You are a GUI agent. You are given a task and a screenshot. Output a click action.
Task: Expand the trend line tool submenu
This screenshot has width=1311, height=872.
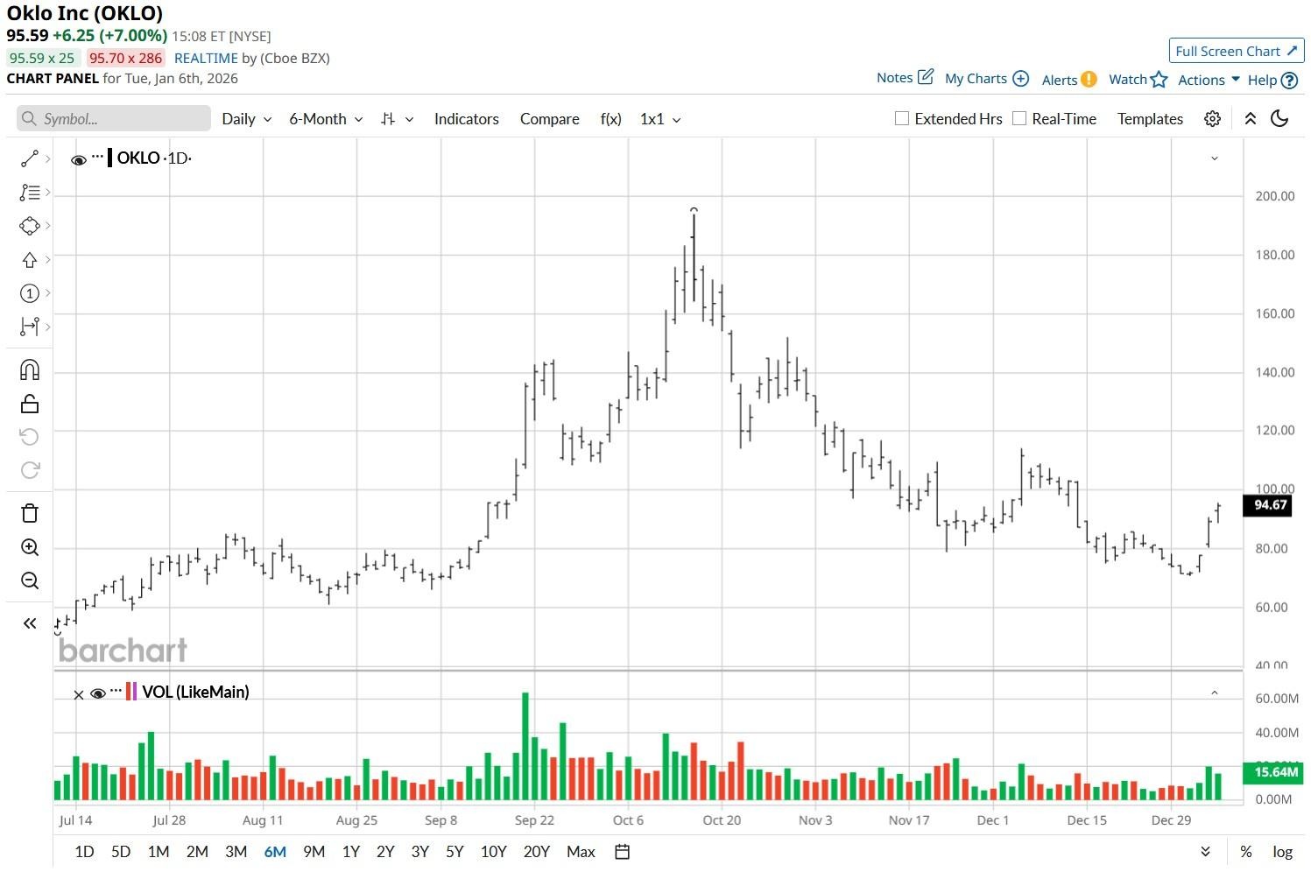pos(48,158)
